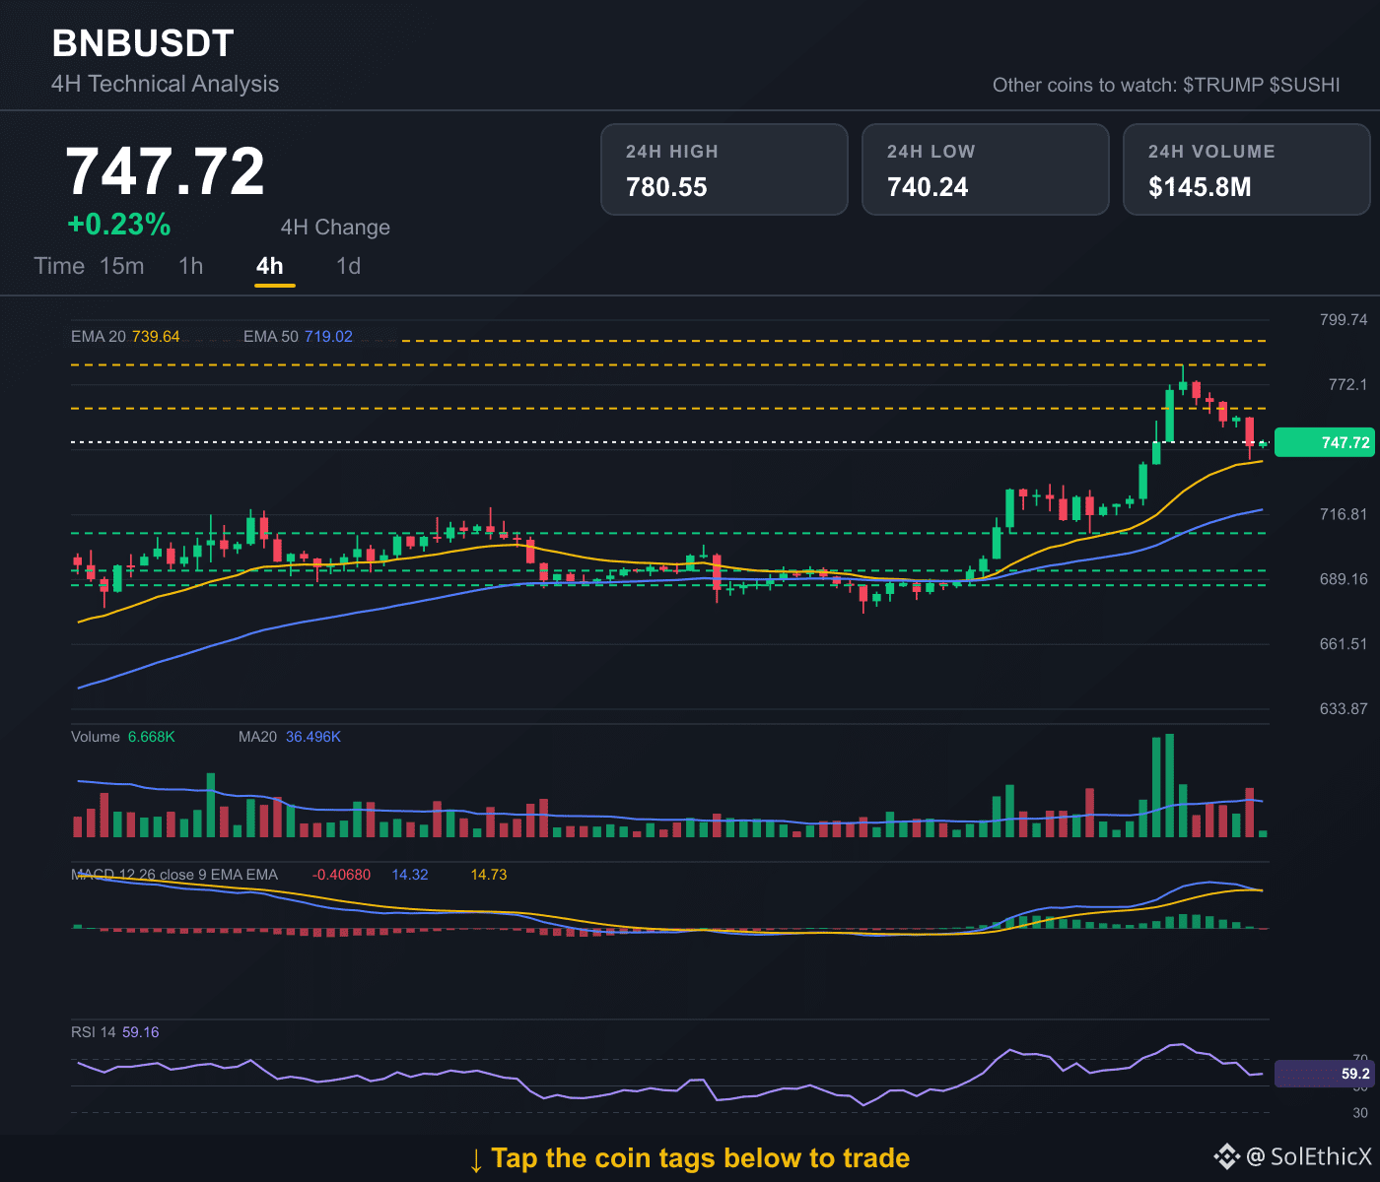Click the Volume MA20 legend value
The width and height of the screenshot is (1380, 1182).
click(313, 737)
